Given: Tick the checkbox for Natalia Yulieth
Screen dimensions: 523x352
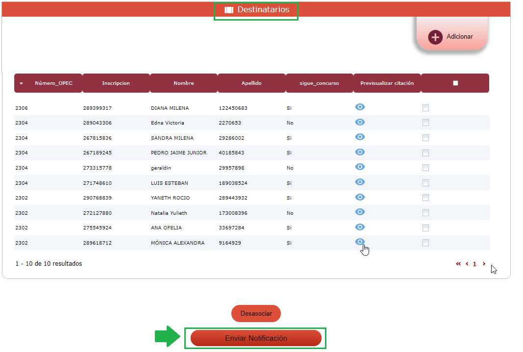Looking at the screenshot, I should [x=425, y=213].
